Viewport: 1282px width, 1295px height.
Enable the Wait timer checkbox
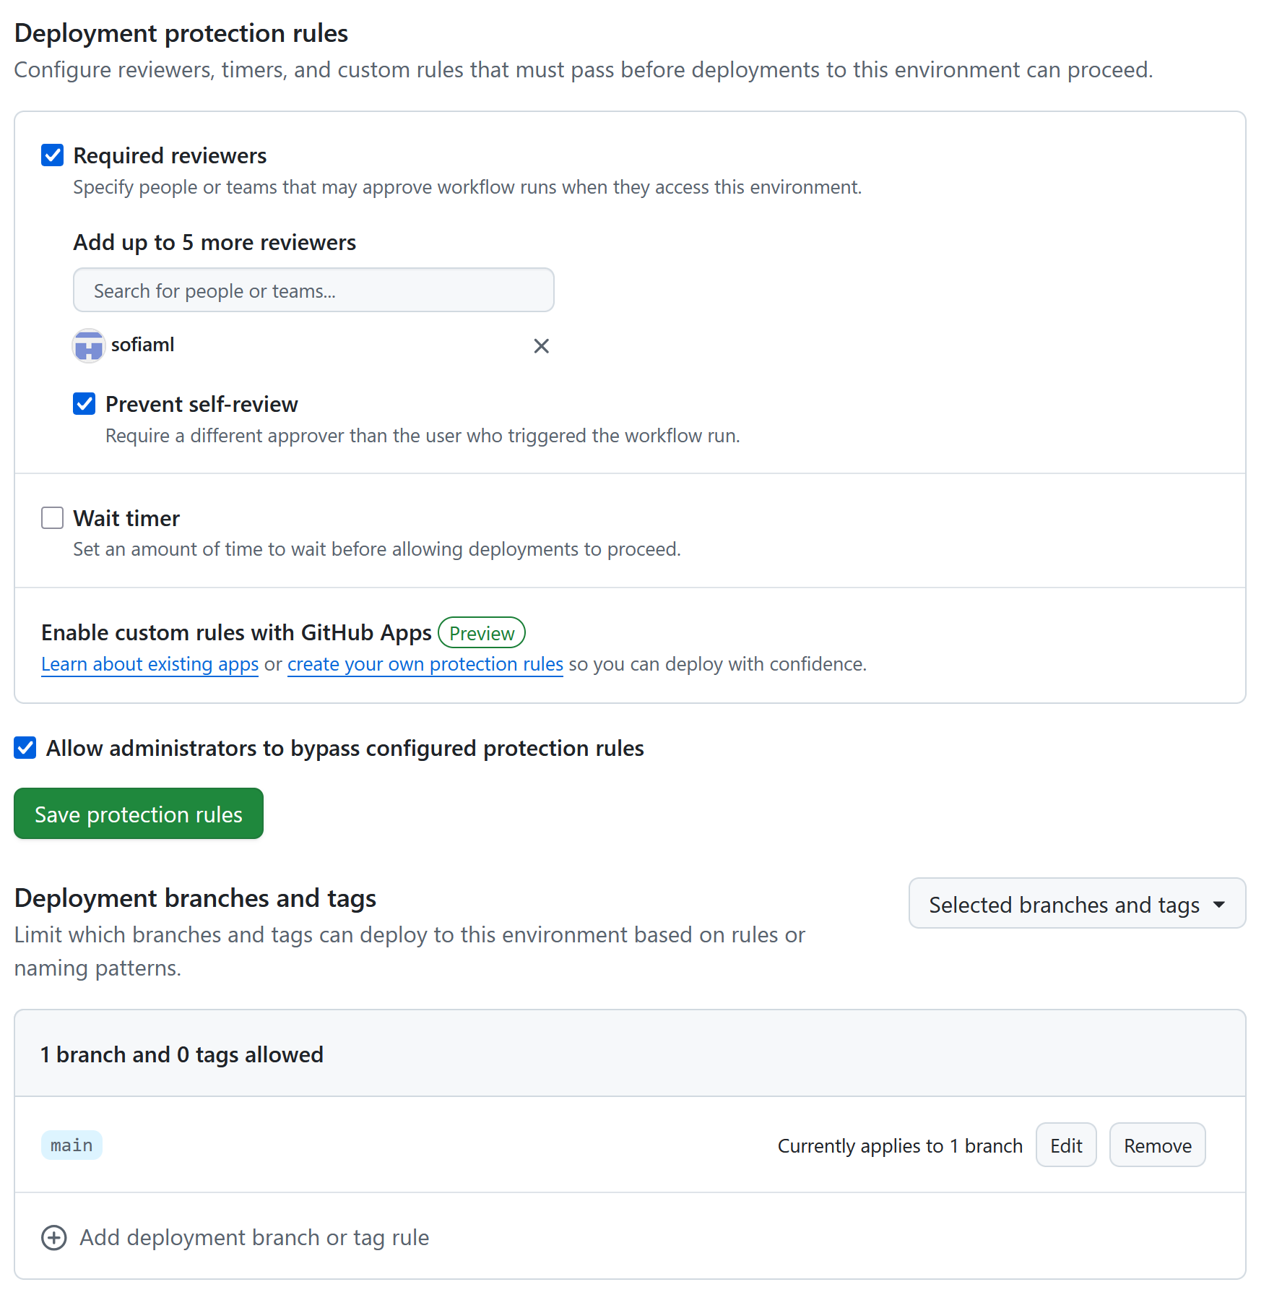[x=53, y=518]
